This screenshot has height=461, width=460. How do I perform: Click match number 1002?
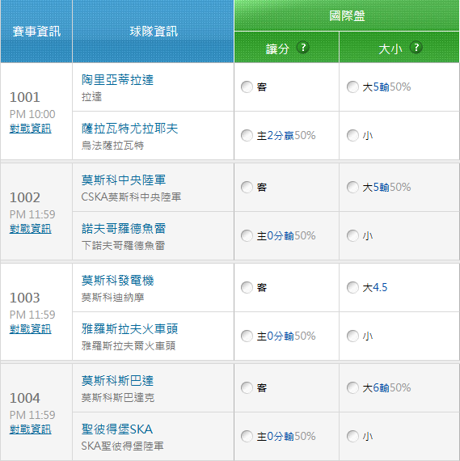tap(25, 197)
